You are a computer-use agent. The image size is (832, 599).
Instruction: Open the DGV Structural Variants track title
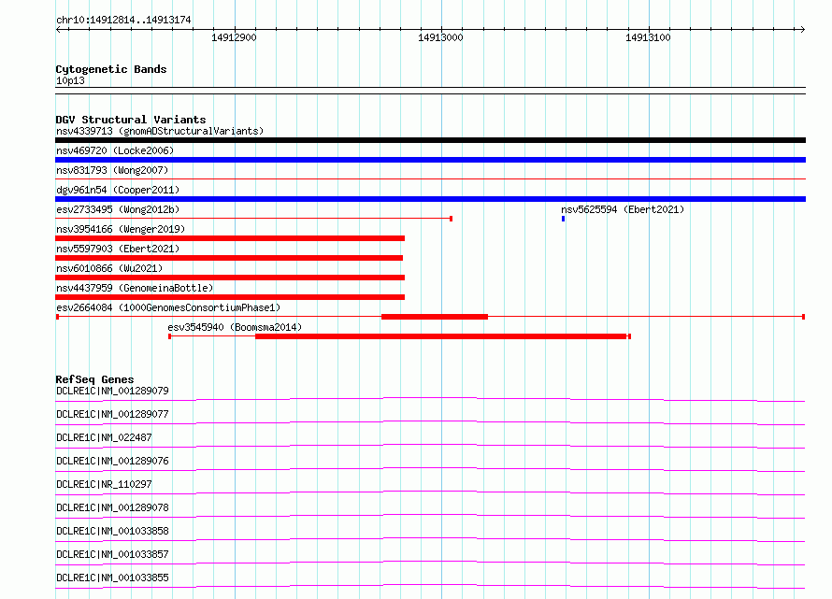tap(131, 120)
